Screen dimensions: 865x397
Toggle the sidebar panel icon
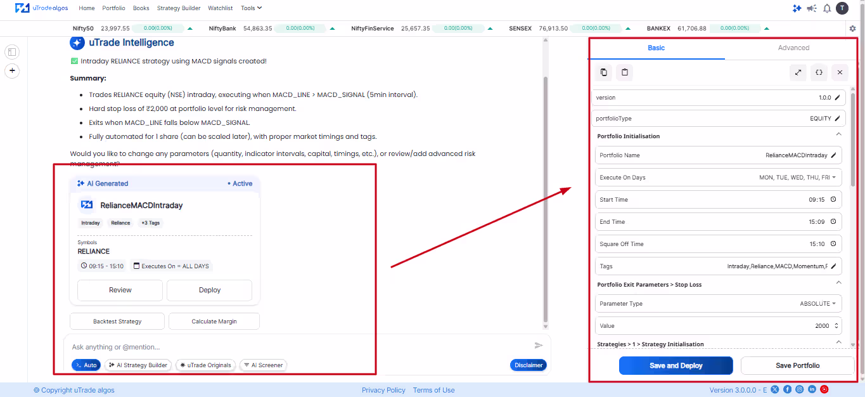[12, 52]
